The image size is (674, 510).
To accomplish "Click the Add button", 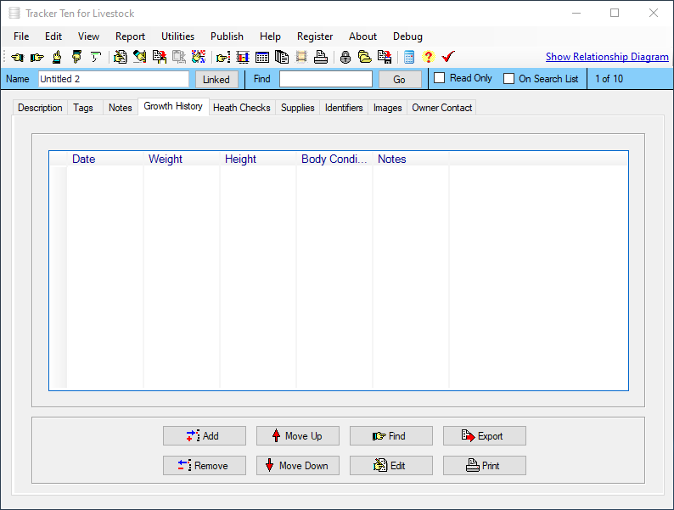I will (x=205, y=435).
